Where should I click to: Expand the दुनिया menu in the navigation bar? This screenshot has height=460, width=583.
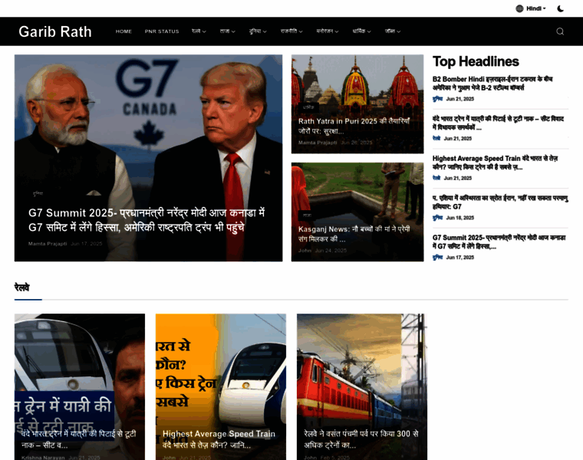tap(258, 31)
